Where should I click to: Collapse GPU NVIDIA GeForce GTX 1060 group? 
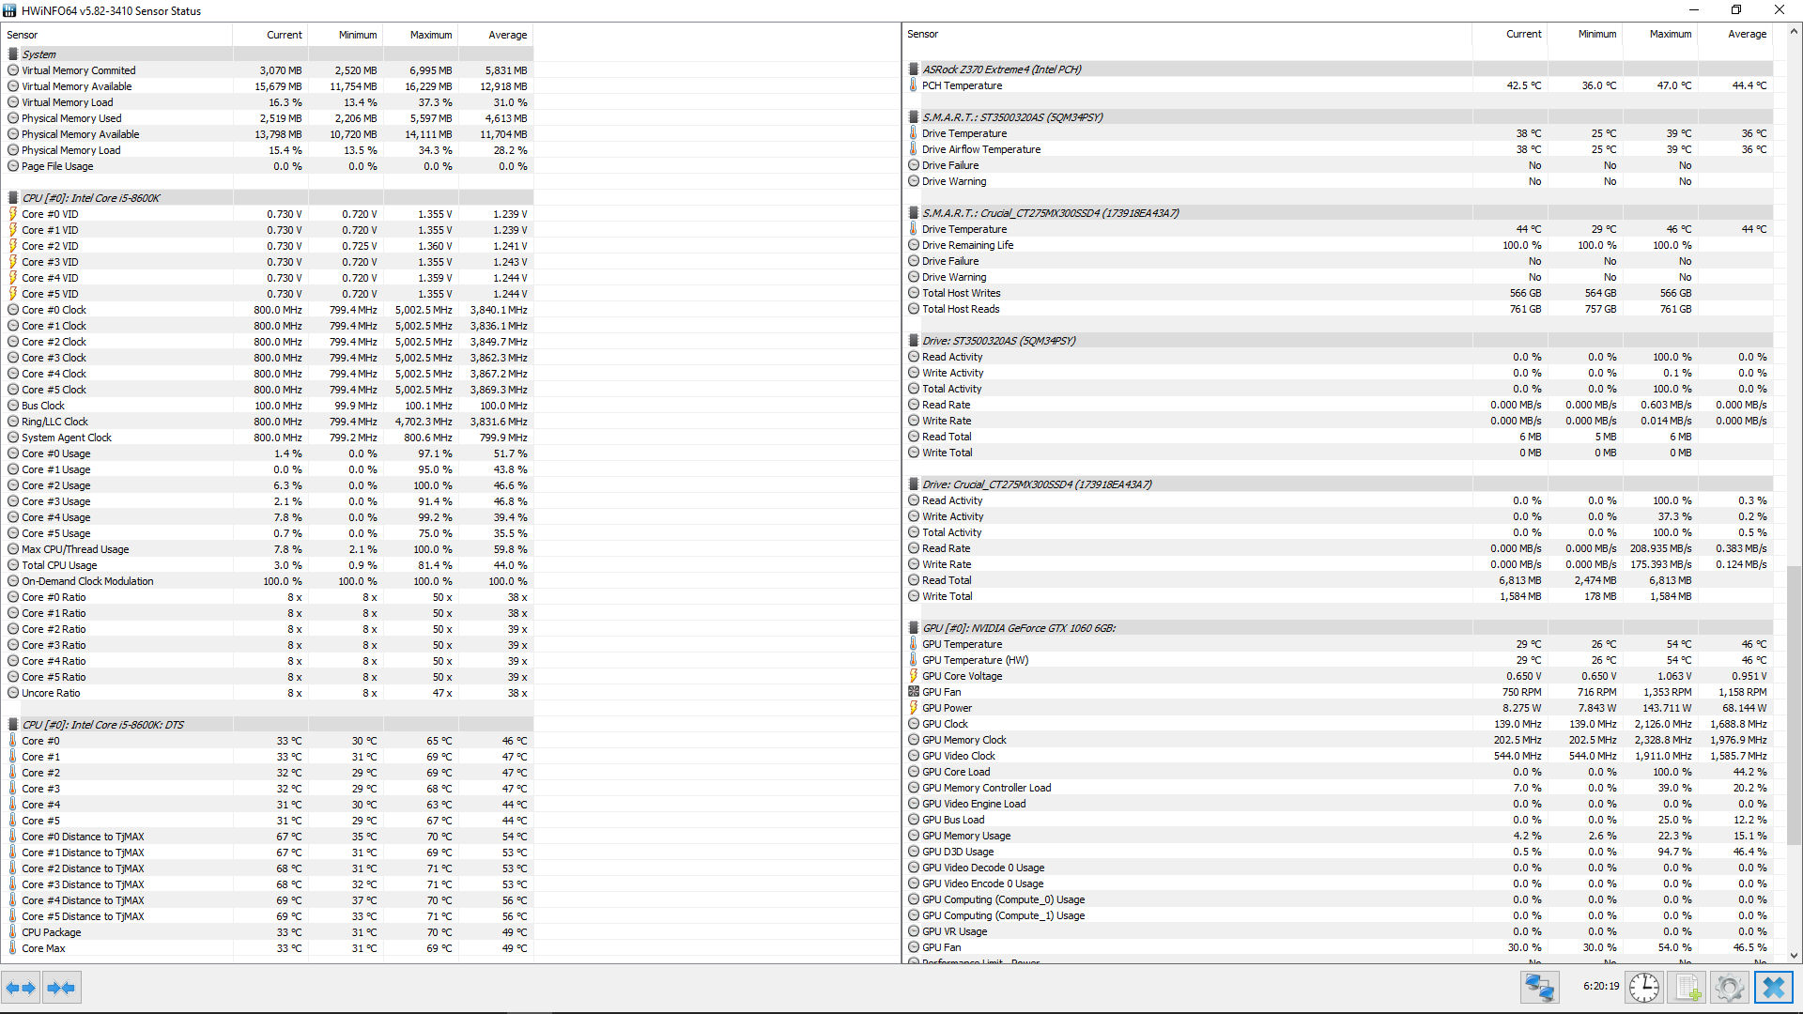1018,628
